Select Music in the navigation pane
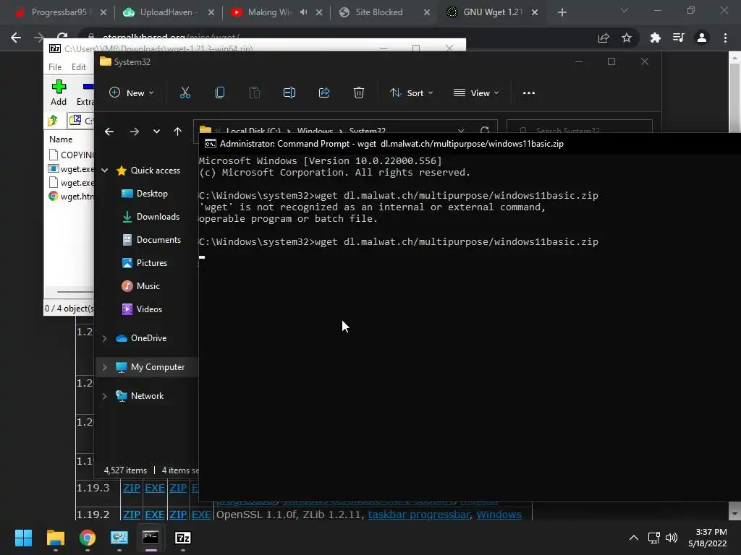This screenshot has width=741, height=555. (148, 286)
